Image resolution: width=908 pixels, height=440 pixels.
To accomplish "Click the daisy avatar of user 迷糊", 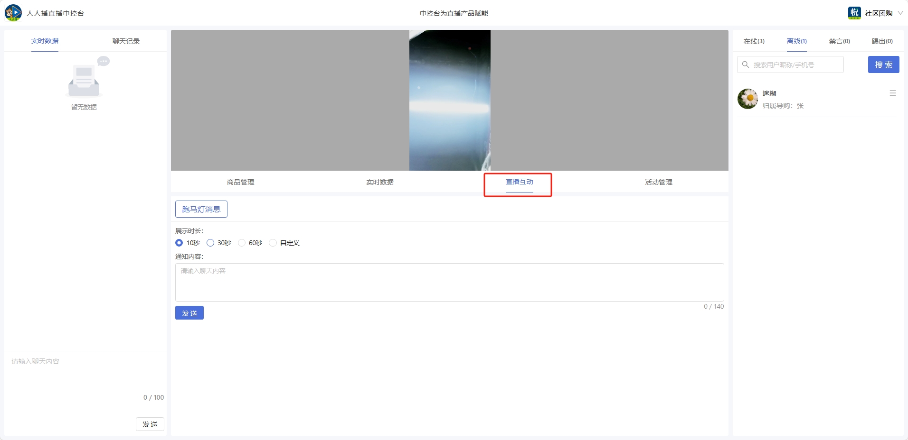I will [x=748, y=99].
